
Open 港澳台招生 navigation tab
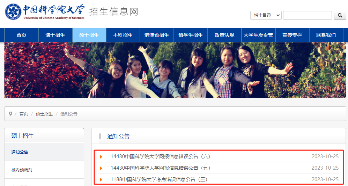click(157, 35)
